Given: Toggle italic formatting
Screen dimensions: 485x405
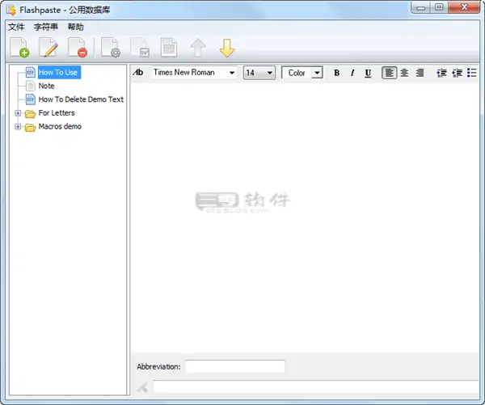Looking at the screenshot, I should click(352, 73).
